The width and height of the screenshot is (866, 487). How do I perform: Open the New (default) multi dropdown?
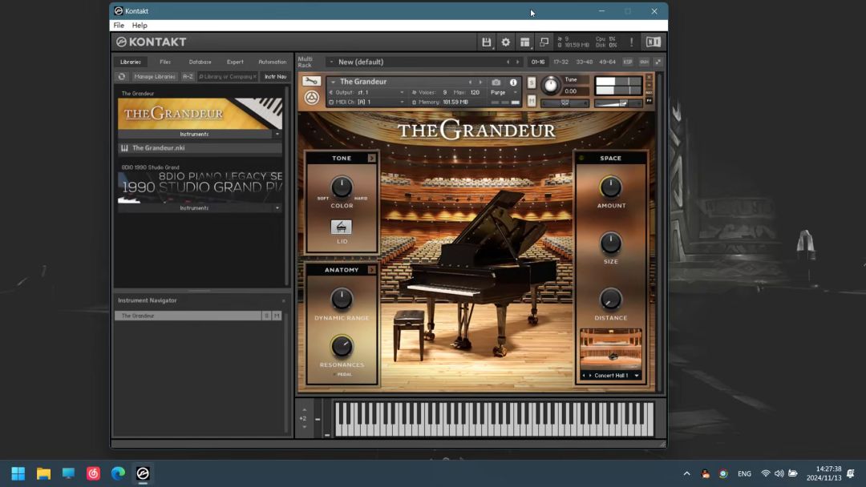point(331,62)
